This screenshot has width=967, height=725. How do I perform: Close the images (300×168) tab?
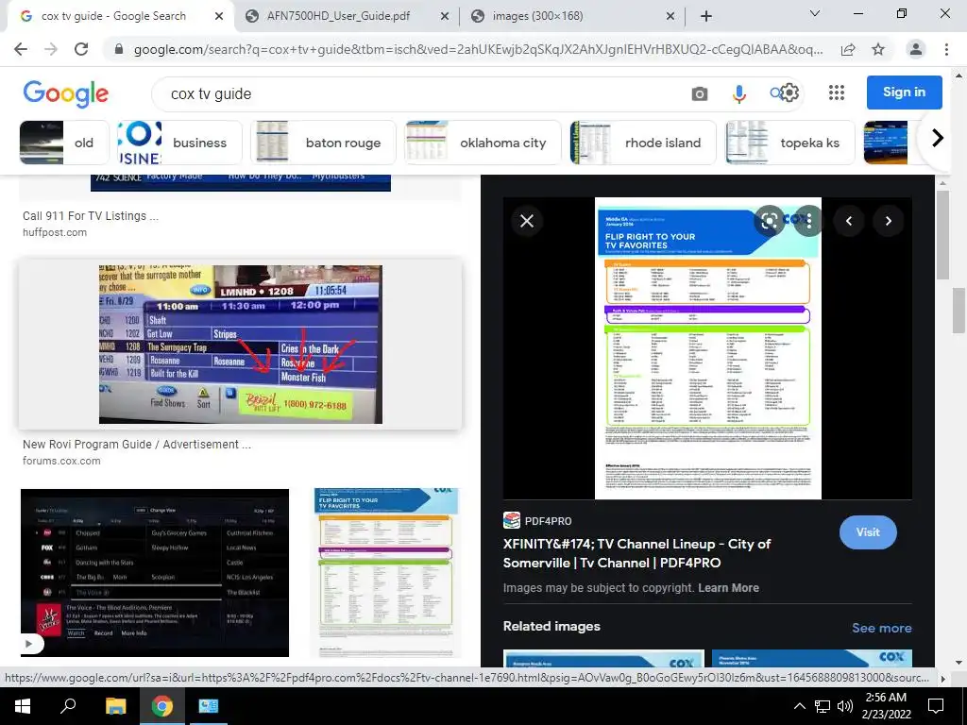670,17
